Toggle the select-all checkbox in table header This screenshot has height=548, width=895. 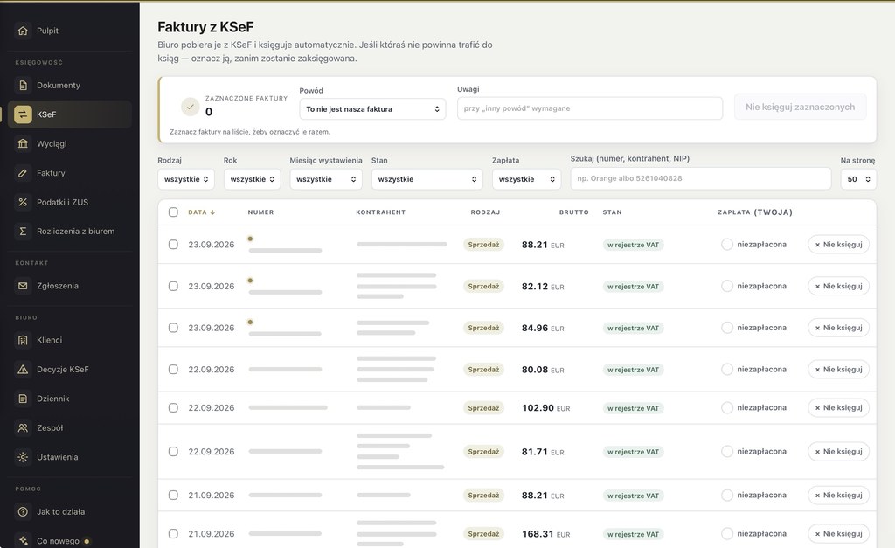coord(173,212)
